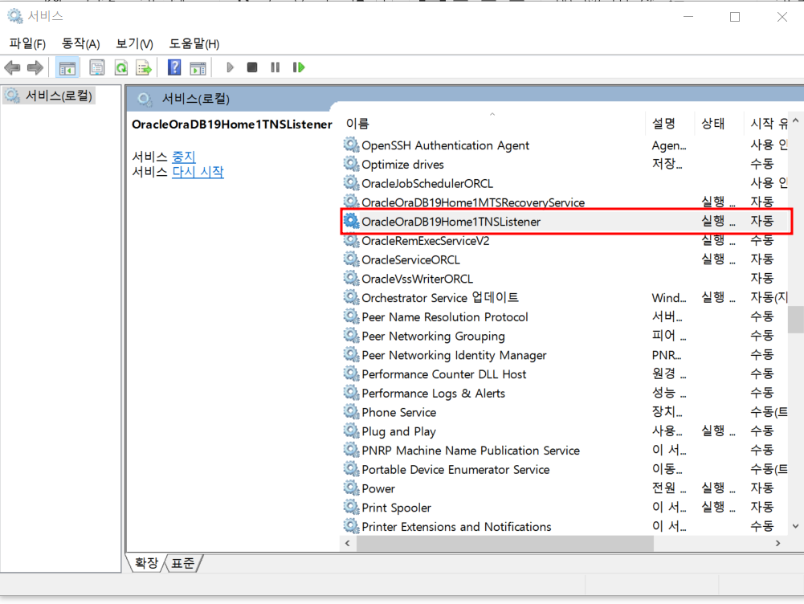Click the 실행 status of OracleServiceORCL
This screenshot has height=604, width=804.
pos(718,259)
